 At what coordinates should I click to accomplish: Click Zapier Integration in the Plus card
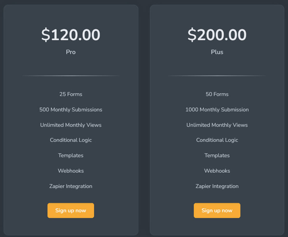(217, 186)
